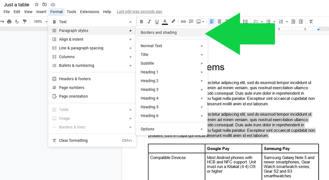329x180 pixels.
Task: Click the insert link icon
Action: click(184, 21)
